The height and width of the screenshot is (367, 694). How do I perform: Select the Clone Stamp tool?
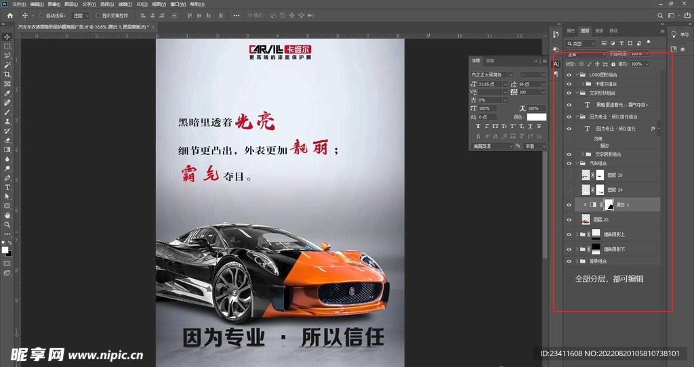[7, 121]
